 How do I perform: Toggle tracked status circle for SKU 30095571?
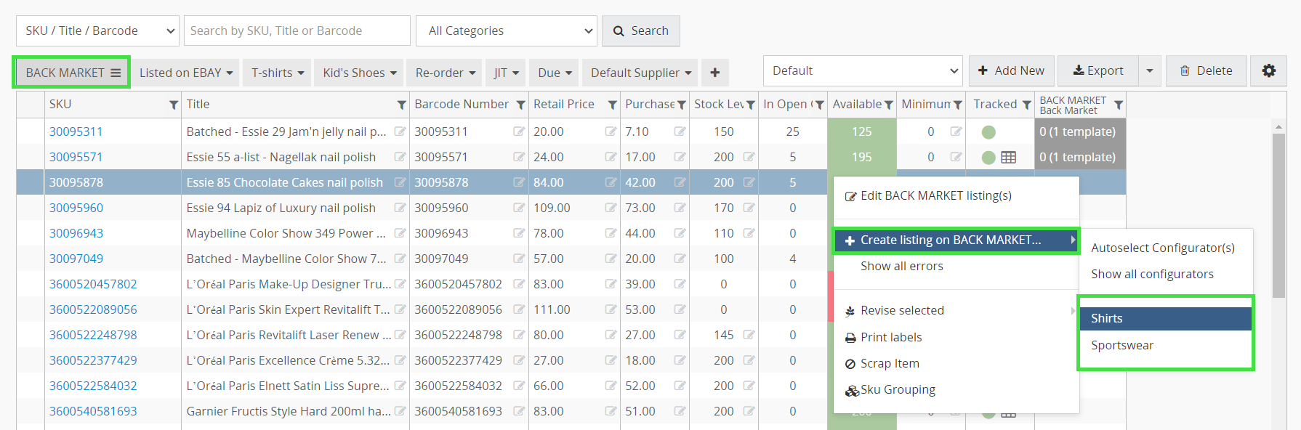(x=988, y=158)
